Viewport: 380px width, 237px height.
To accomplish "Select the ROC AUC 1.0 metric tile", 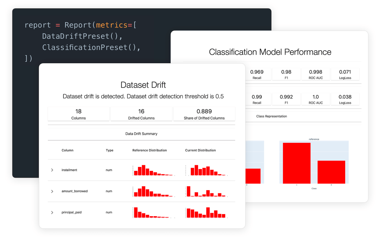I will [x=316, y=99].
